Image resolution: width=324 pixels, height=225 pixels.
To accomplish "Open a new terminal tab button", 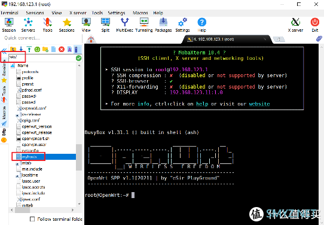I will coord(279,39).
